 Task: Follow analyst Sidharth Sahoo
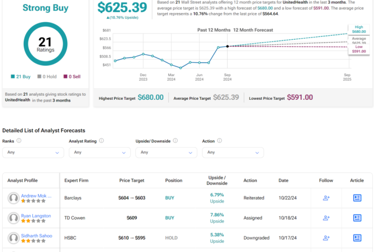coord(326,238)
